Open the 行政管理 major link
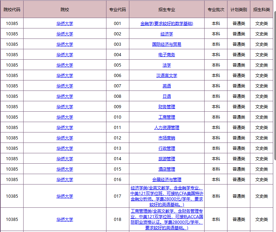 coord(167,148)
